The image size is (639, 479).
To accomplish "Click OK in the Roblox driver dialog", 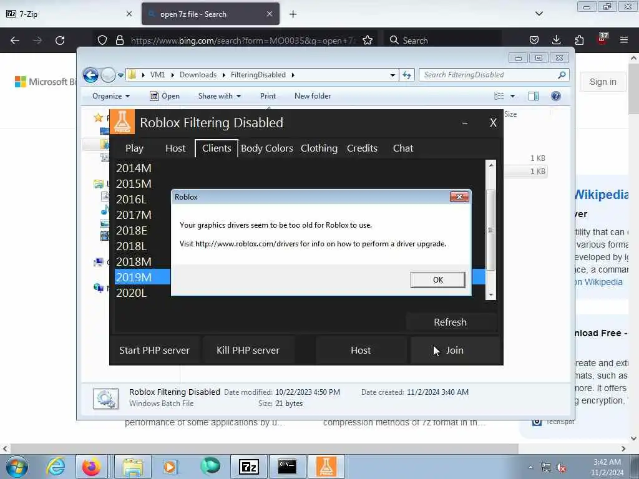I will tap(437, 280).
